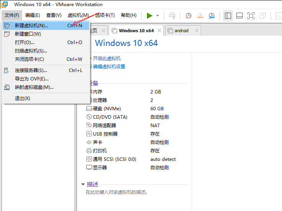Click the generic SCSI device icon
This screenshot has width=282, height=211.
click(89, 159)
